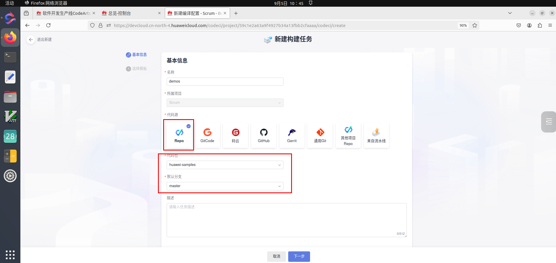Click the 90% zoom level indicator
This screenshot has height=263, width=556.
463,26
